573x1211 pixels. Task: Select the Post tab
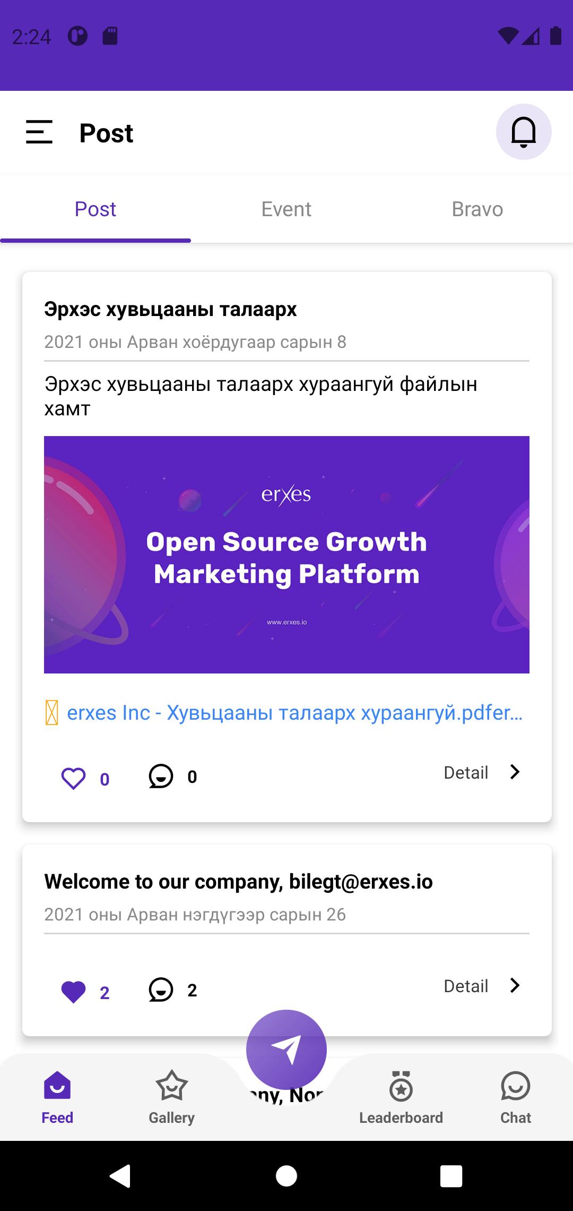tap(95, 209)
